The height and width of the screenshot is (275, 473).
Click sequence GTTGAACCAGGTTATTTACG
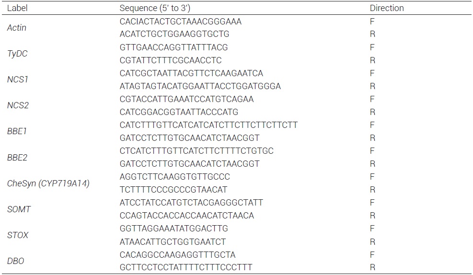coord(173,47)
